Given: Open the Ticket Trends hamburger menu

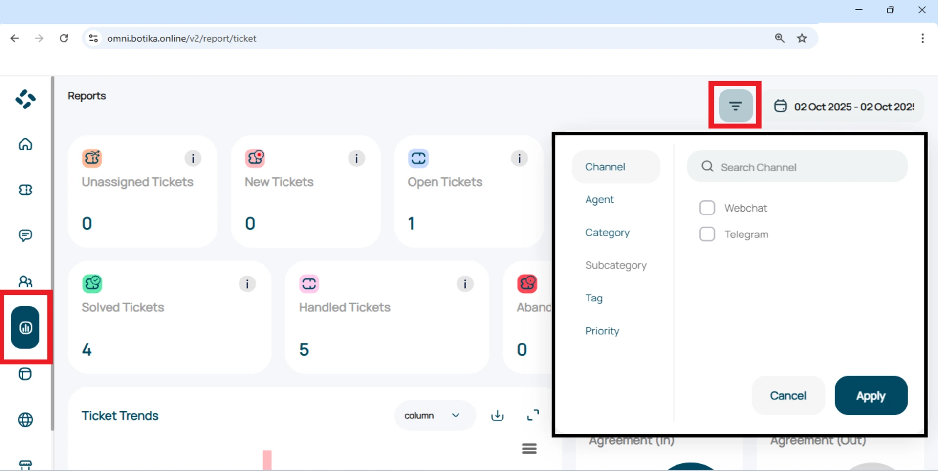Looking at the screenshot, I should pos(529,449).
